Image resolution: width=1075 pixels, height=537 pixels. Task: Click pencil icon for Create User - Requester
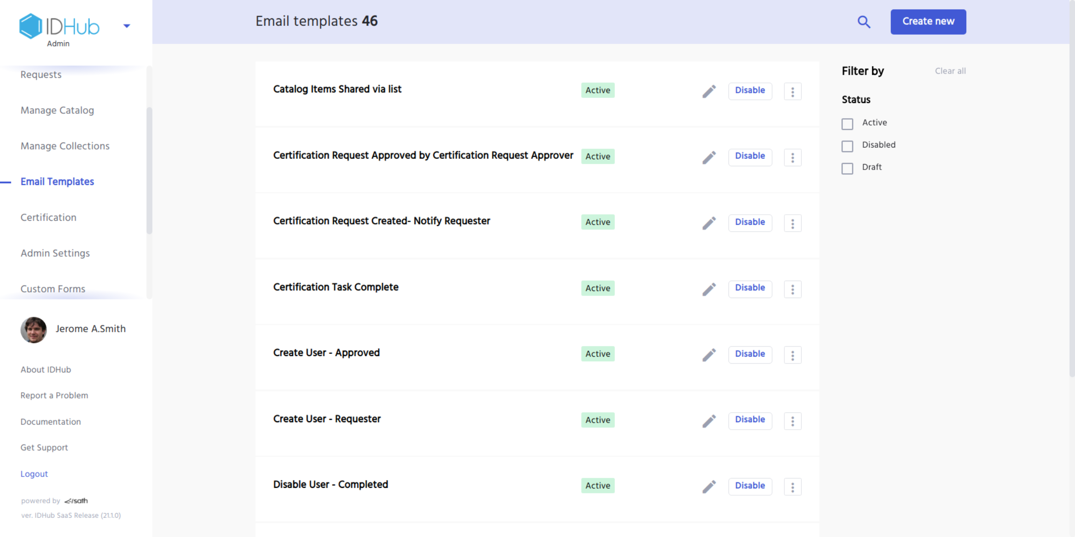click(x=709, y=421)
